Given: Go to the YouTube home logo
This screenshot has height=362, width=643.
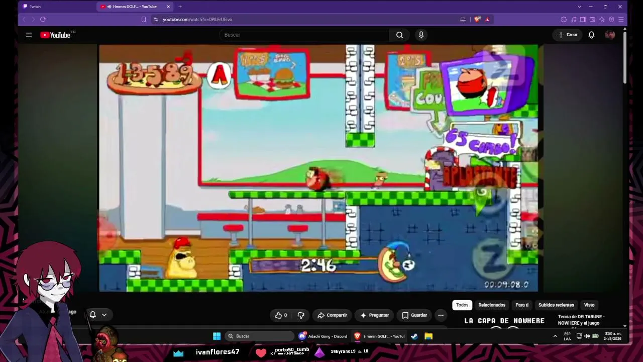Looking at the screenshot, I should [x=55, y=35].
